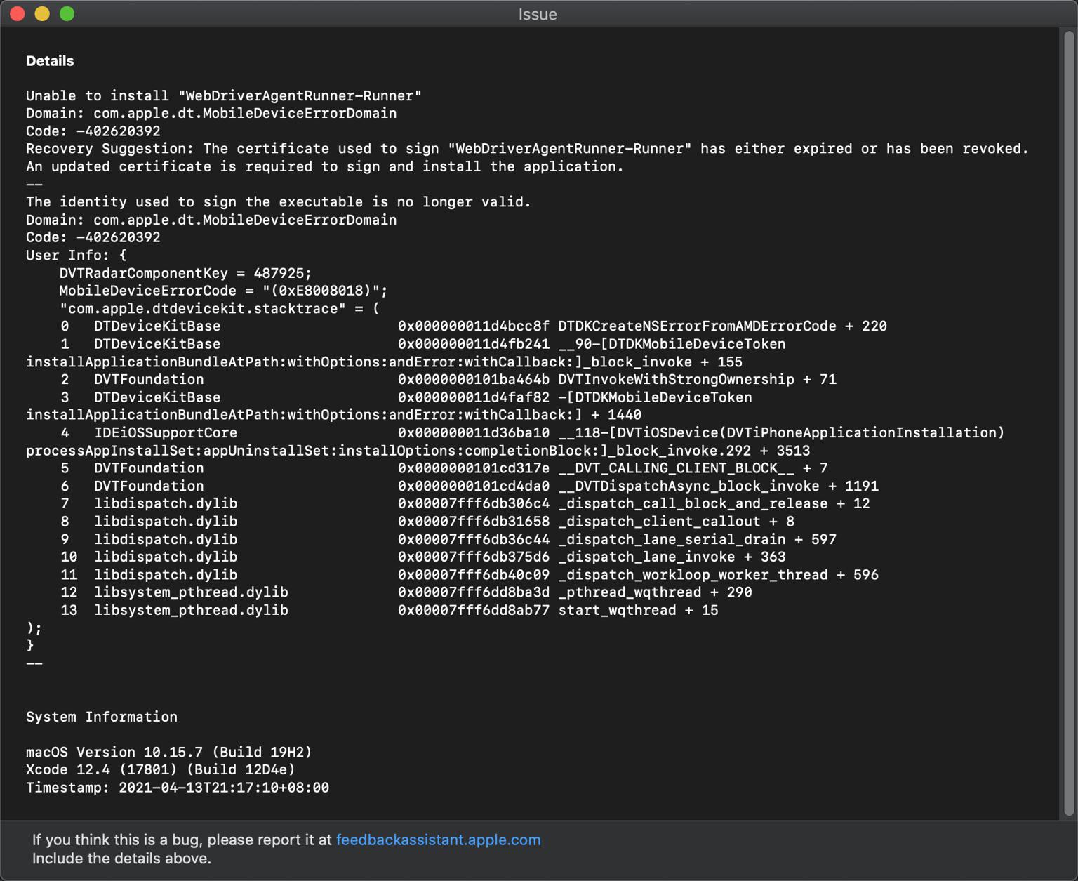
Task: Click "An updated certificate is required" line
Action: pos(325,166)
